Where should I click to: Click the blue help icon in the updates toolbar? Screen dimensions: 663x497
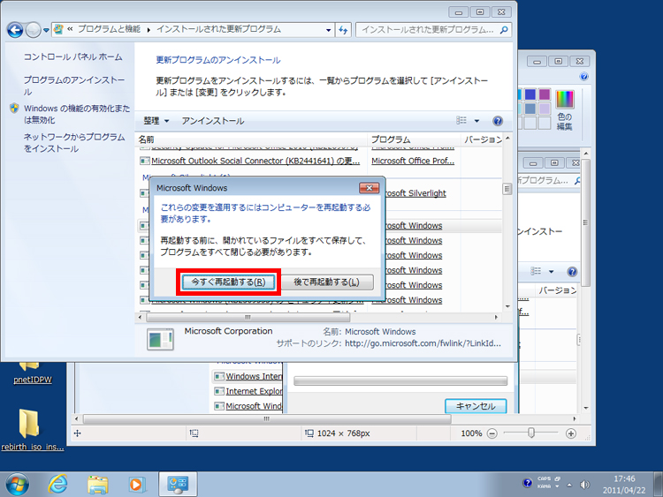(498, 121)
